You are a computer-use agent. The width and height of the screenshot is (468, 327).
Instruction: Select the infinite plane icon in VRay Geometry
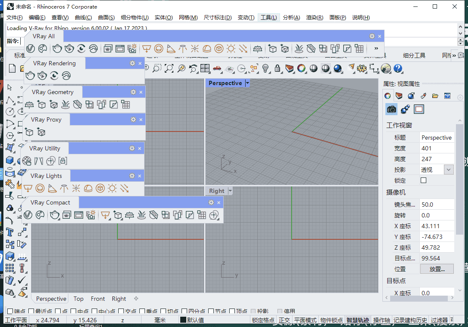coord(30,104)
